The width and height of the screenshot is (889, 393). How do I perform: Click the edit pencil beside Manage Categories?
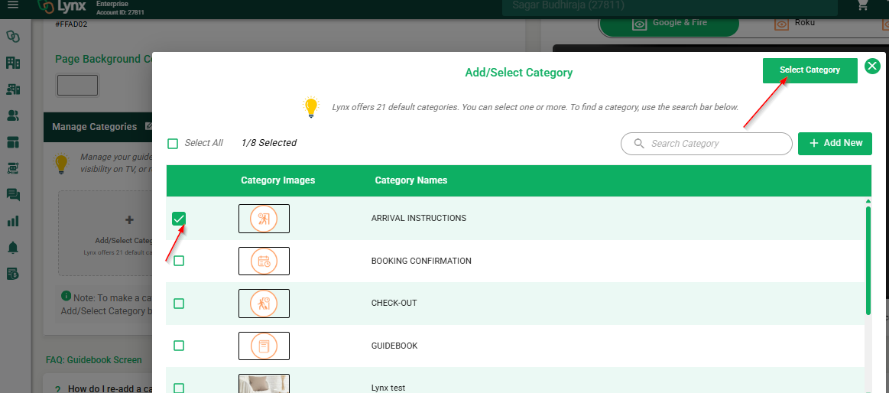coord(148,126)
